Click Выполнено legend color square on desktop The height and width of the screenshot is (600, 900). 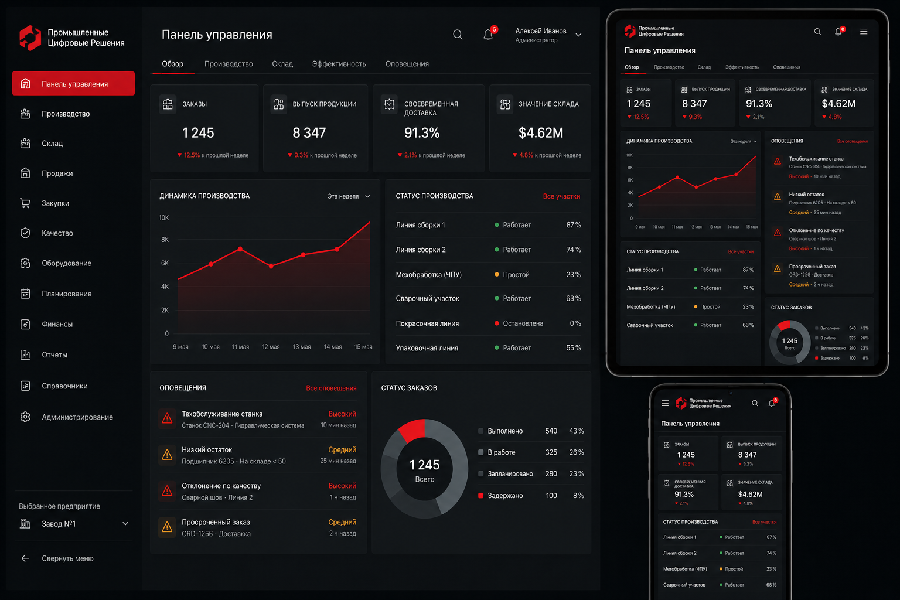point(481,431)
